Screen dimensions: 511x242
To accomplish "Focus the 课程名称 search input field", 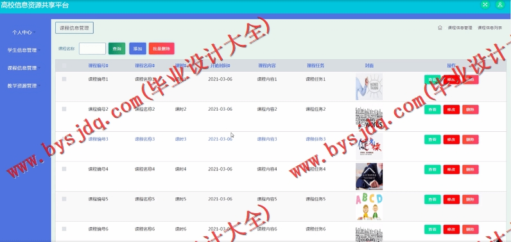I will (92, 49).
